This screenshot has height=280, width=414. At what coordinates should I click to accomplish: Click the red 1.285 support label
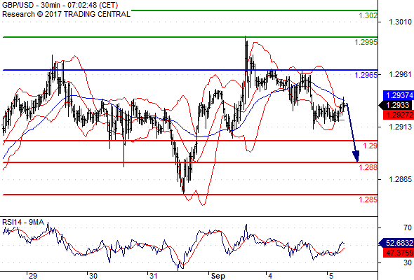(368, 199)
